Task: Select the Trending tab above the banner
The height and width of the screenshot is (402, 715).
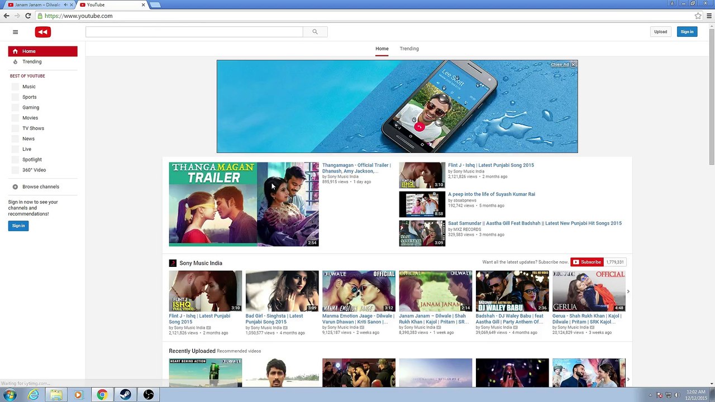Action: [409, 49]
